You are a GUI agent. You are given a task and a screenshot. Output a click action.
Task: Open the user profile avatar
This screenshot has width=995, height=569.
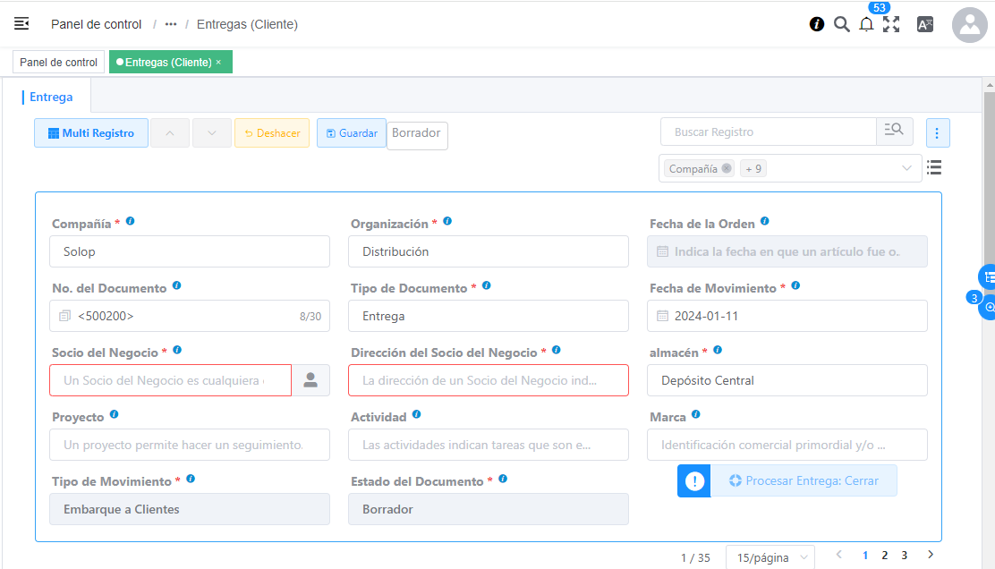tap(970, 26)
